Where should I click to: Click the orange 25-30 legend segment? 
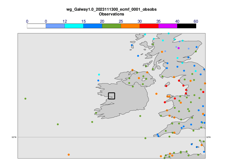[x=130, y=26]
